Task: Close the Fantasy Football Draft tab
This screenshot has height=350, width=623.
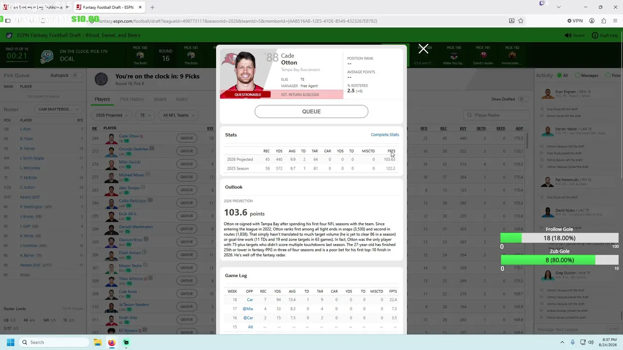Action: 140,7
